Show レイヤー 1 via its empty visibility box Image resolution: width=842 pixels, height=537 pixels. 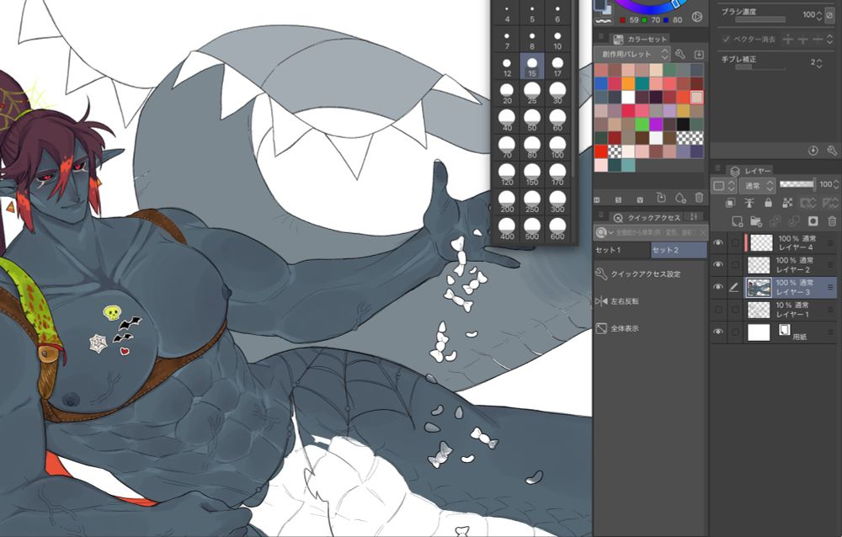point(718,310)
